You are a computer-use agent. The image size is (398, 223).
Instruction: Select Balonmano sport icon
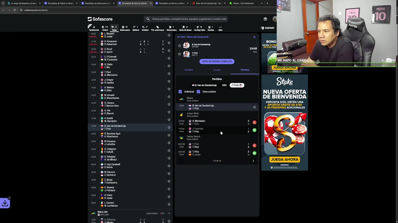[172, 28]
